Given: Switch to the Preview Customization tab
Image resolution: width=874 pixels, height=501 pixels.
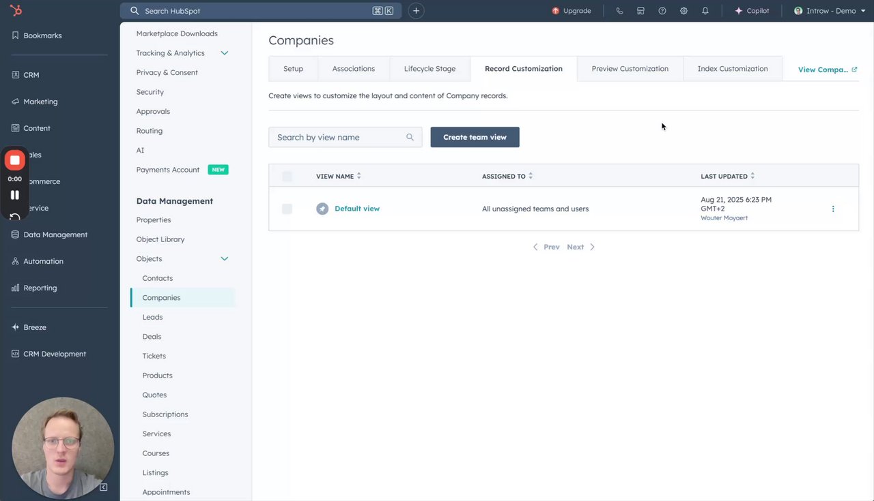Looking at the screenshot, I should [x=630, y=69].
